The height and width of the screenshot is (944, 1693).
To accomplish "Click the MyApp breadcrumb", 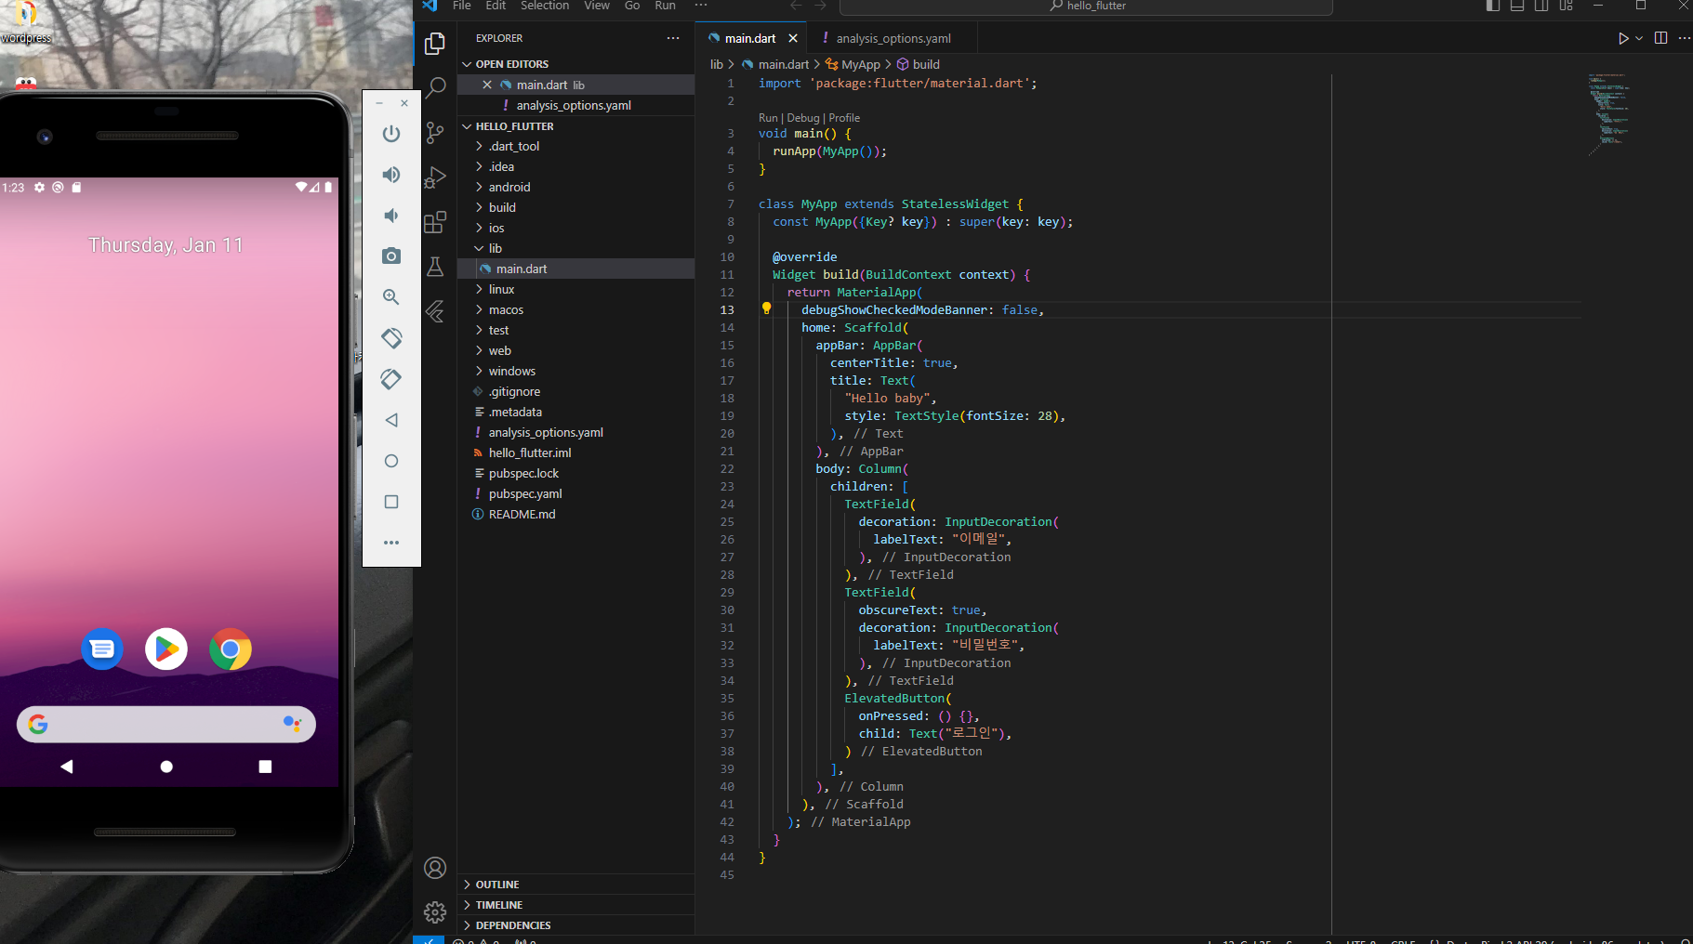I will point(853,64).
